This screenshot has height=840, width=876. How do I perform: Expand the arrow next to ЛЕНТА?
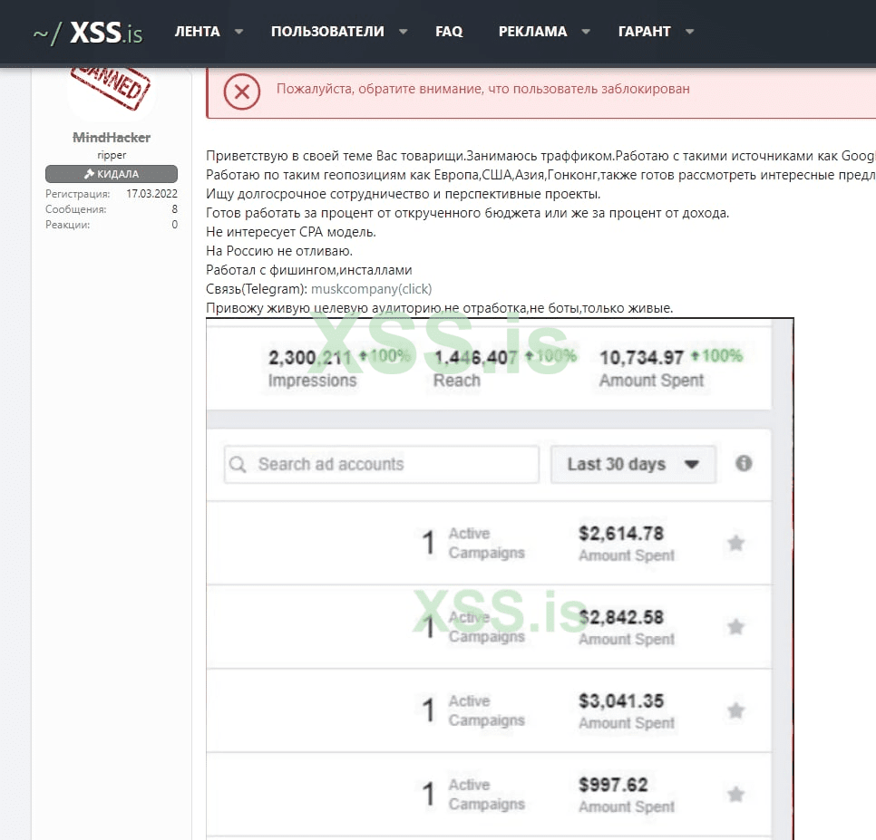pyautogui.click(x=239, y=32)
